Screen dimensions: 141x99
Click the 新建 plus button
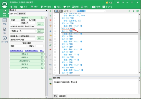pyautogui.click(x=14, y=7)
